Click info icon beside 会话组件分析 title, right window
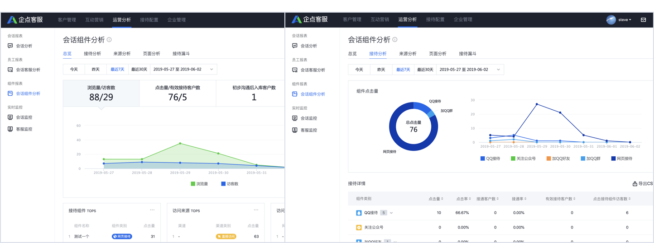Image resolution: width=654 pixels, height=243 pixels. [x=395, y=40]
